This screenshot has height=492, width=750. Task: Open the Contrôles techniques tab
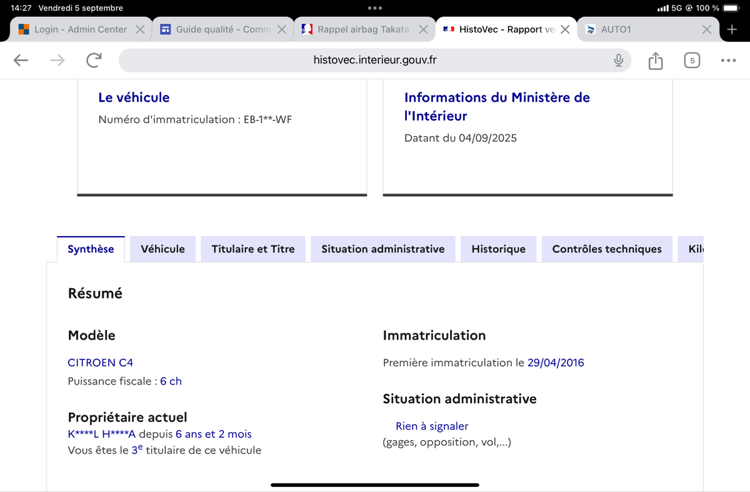tap(607, 249)
